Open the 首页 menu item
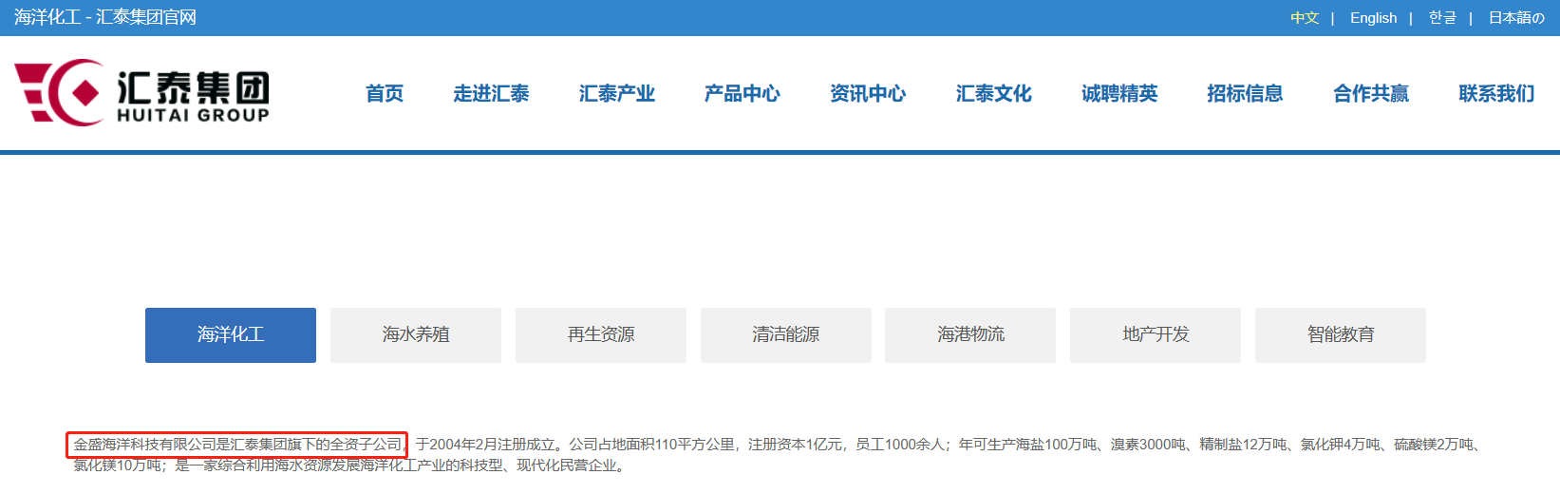The image size is (1560, 494). (x=385, y=93)
